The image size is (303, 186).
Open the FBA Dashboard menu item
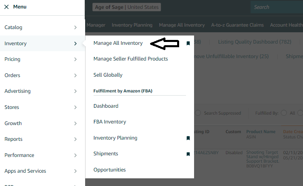coord(106,106)
